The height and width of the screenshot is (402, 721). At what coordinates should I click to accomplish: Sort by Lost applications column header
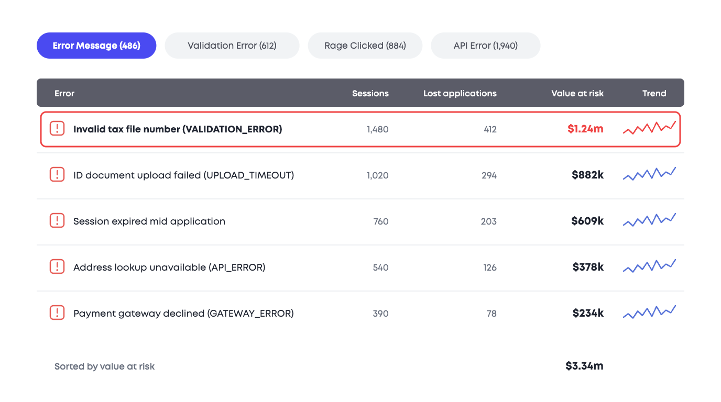460,93
